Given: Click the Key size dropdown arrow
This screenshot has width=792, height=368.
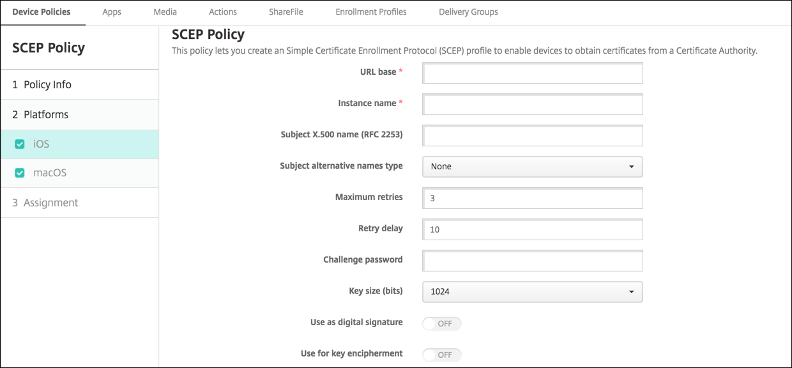Looking at the screenshot, I should (631, 292).
